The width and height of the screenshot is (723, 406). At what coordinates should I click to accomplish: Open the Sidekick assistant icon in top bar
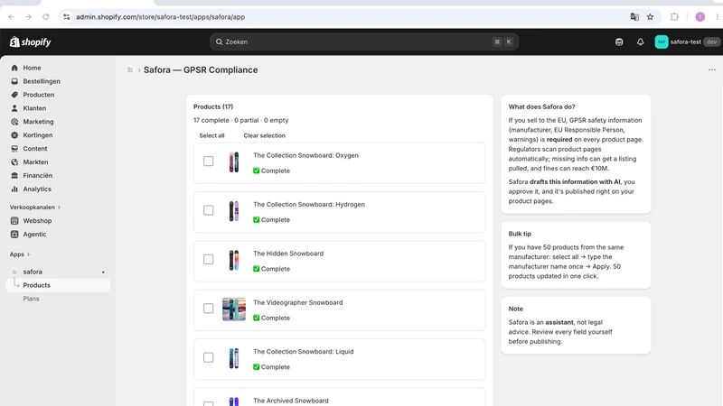pyautogui.click(x=619, y=42)
